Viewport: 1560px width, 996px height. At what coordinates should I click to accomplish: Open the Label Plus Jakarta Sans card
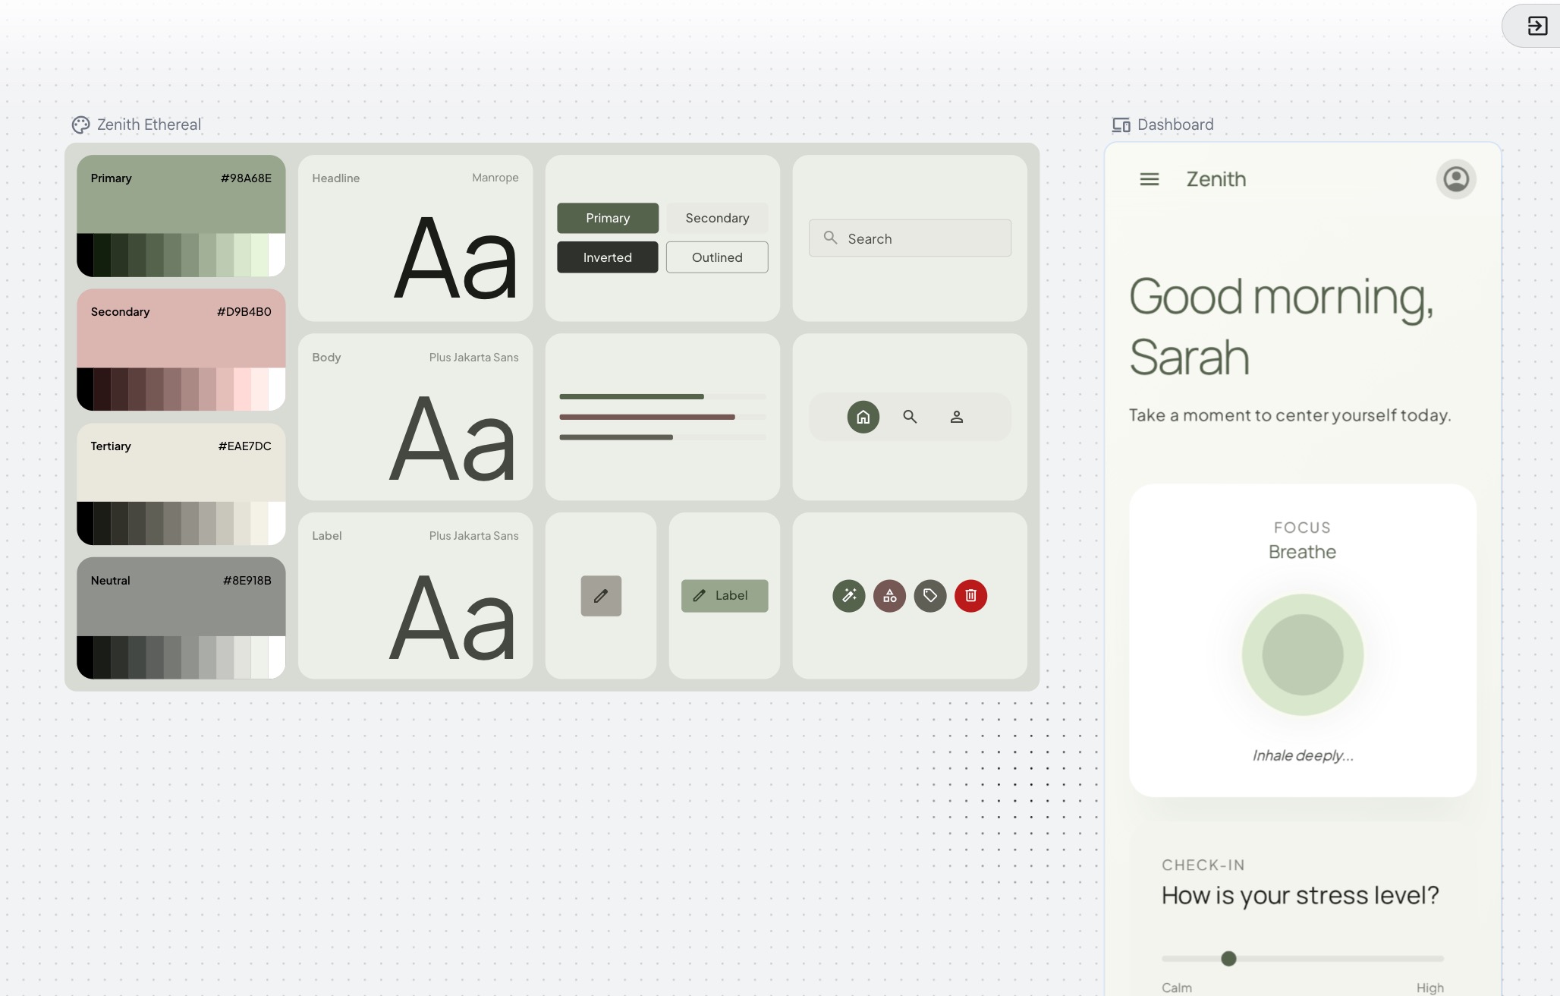[415, 596]
